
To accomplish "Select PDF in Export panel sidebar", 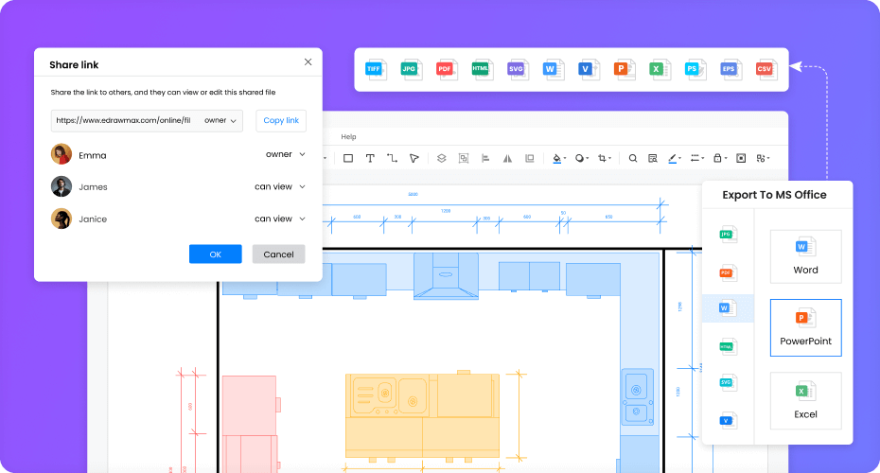I will click(x=728, y=272).
